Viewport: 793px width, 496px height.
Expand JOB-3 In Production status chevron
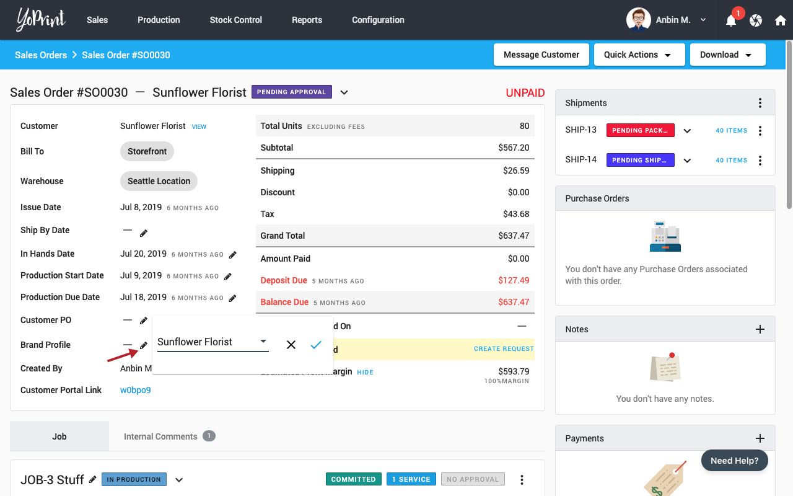(179, 480)
